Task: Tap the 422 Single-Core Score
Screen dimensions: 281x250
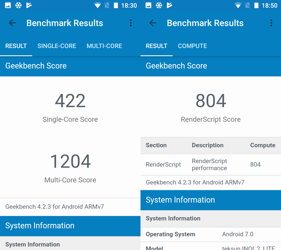Action: [70, 101]
